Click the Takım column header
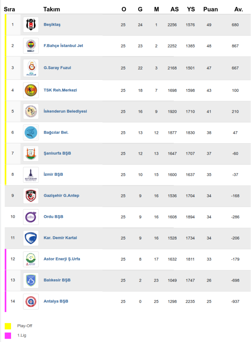Image resolution: width=251 pixels, height=342 pixels. [x=52, y=9]
